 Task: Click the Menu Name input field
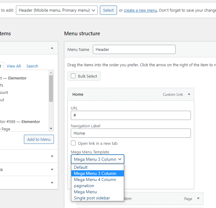pyautogui.click(x=134, y=49)
